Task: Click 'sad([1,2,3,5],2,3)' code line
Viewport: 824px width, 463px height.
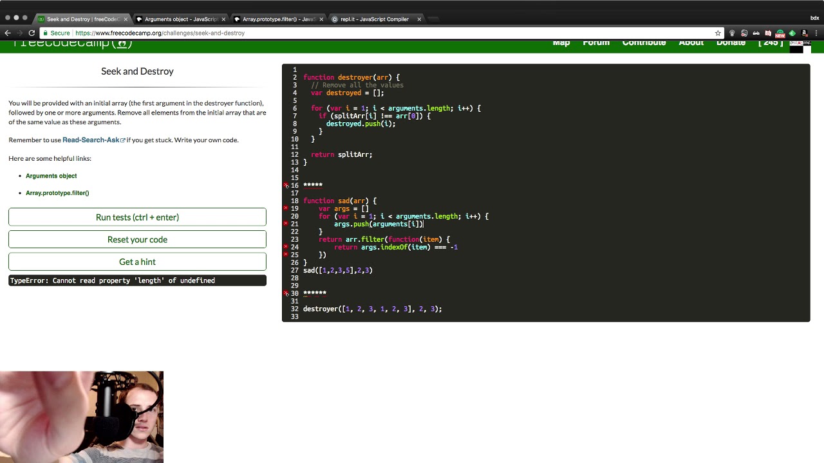Action: coord(338,270)
